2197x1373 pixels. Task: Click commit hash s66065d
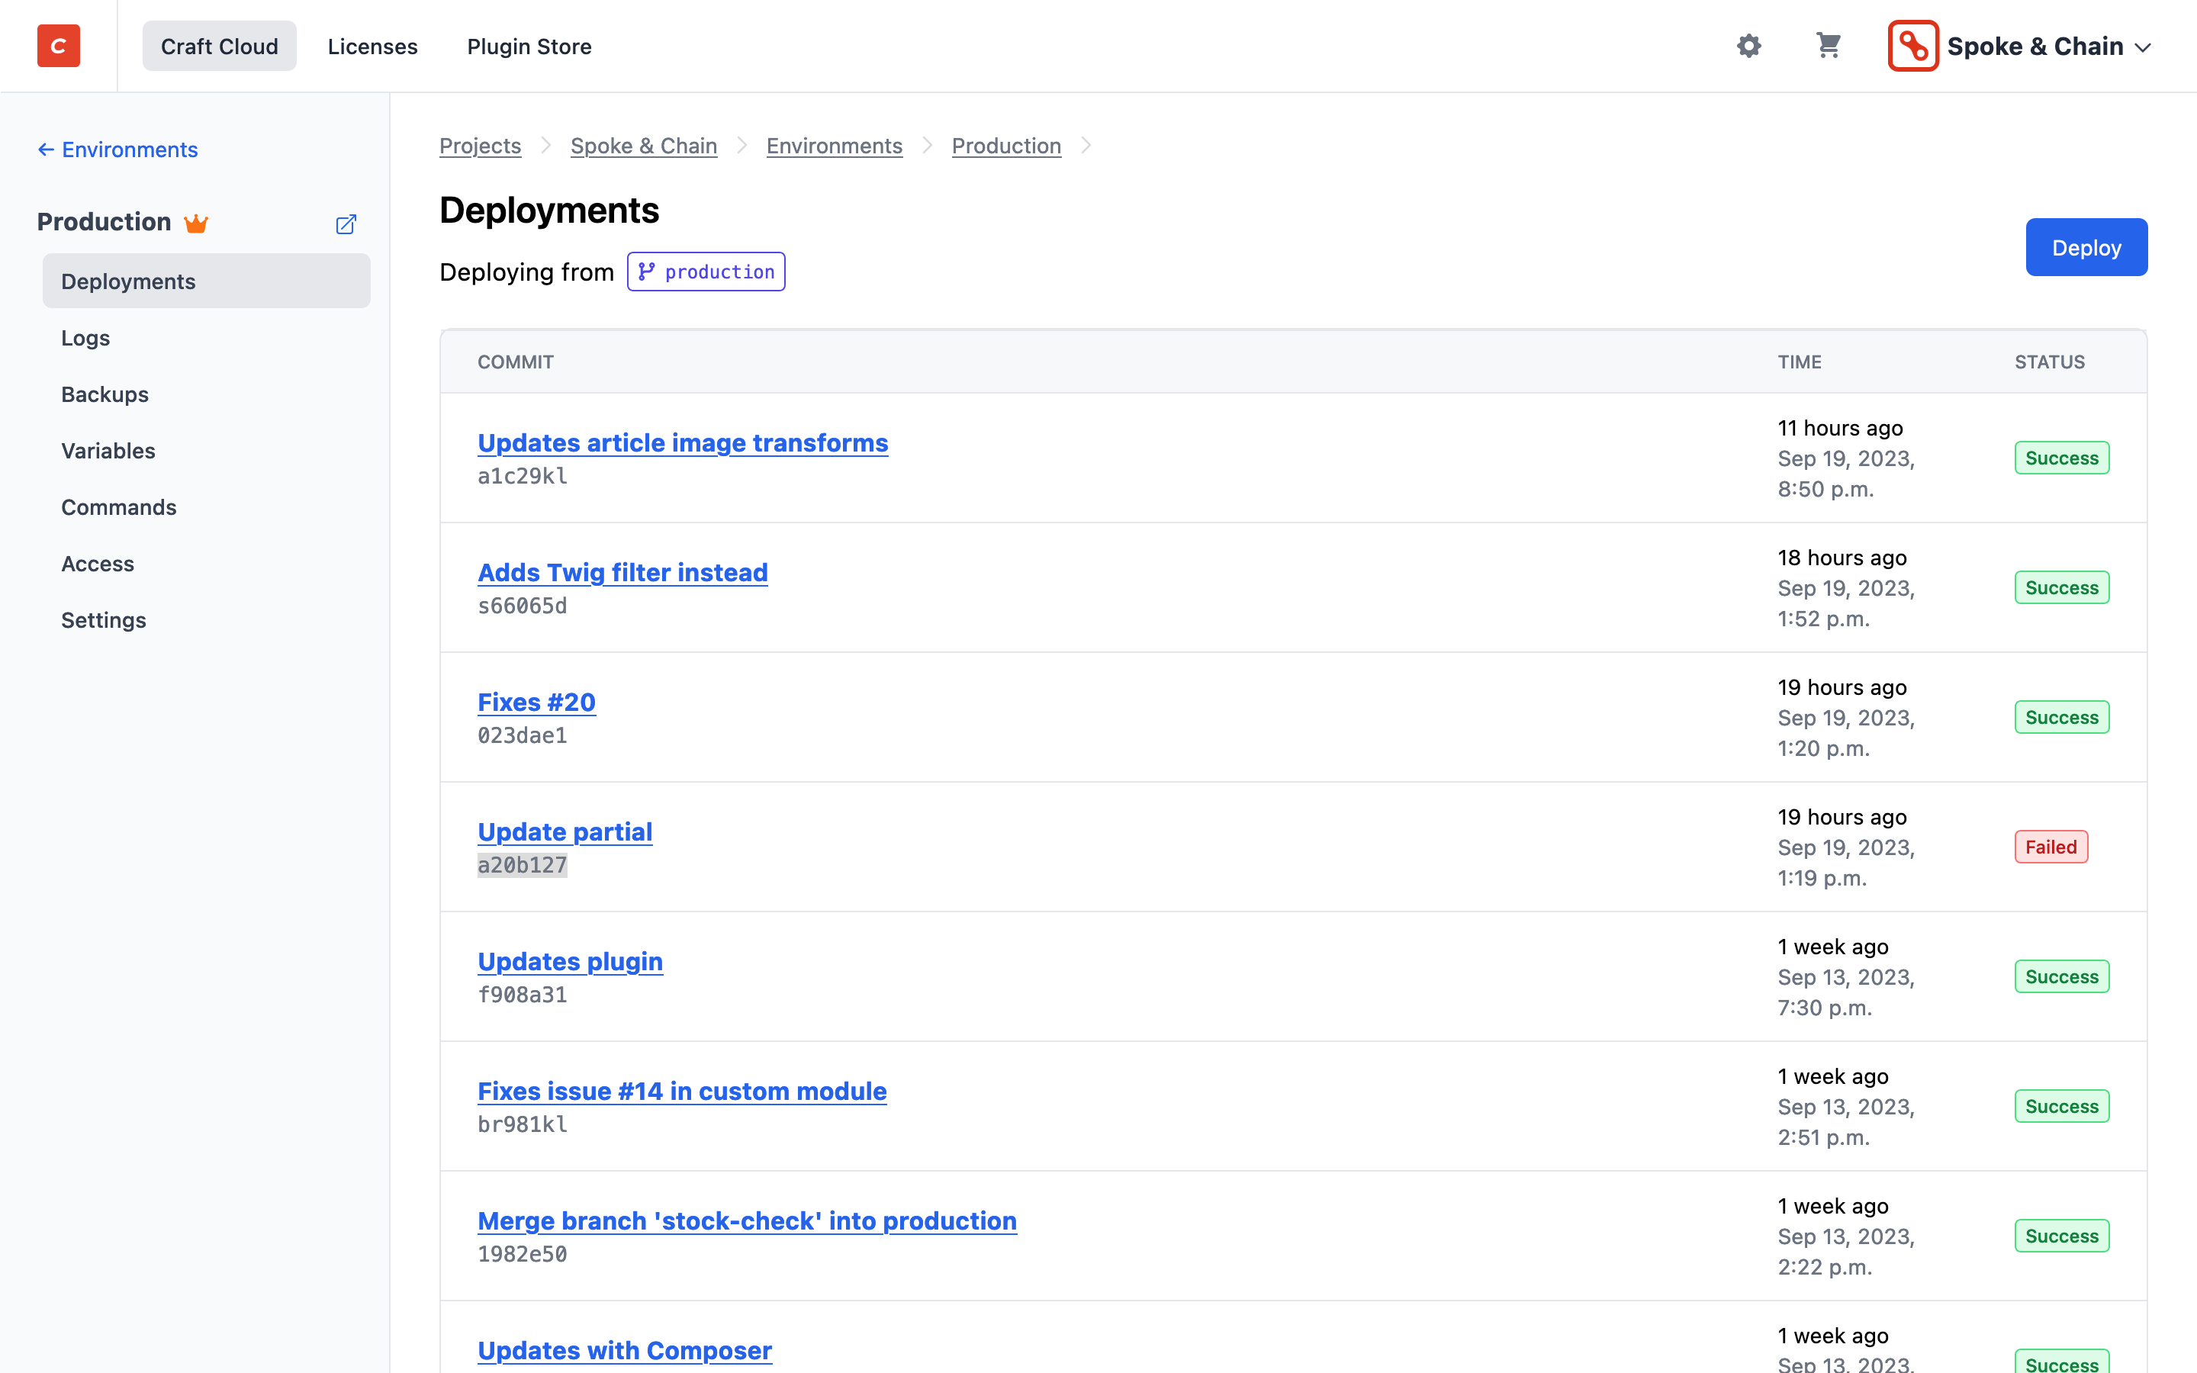(x=522, y=606)
